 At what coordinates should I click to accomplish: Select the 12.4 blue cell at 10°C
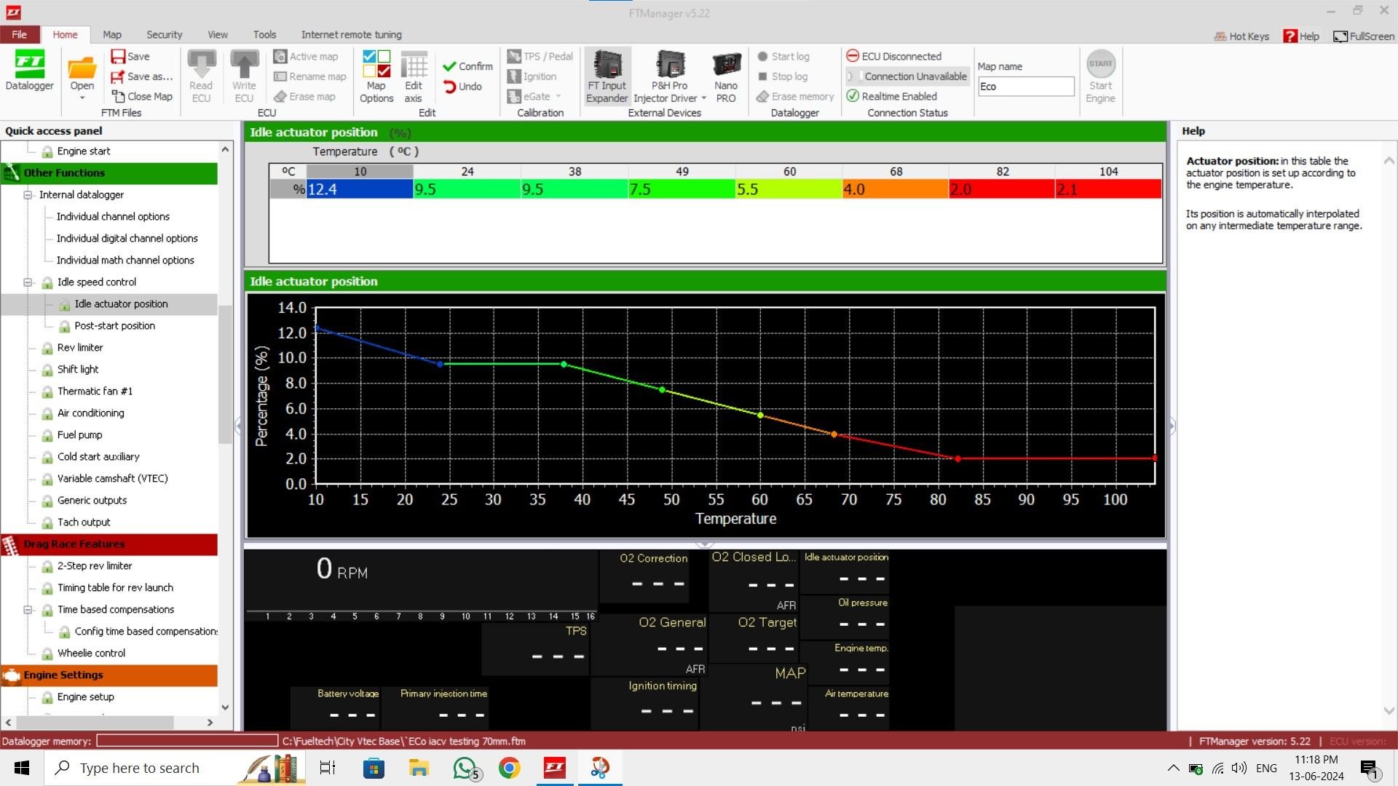tap(360, 190)
